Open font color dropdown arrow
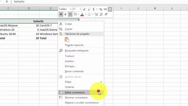 click(85, 14)
